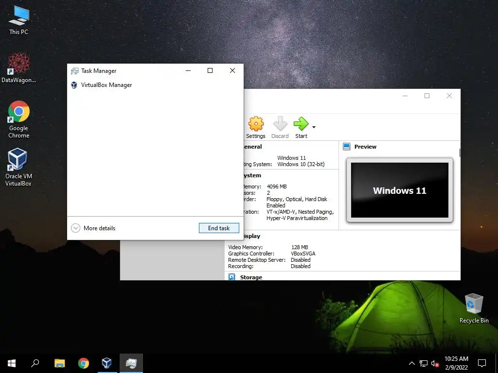Click the Preview monitor icon

[x=346, y=147]
